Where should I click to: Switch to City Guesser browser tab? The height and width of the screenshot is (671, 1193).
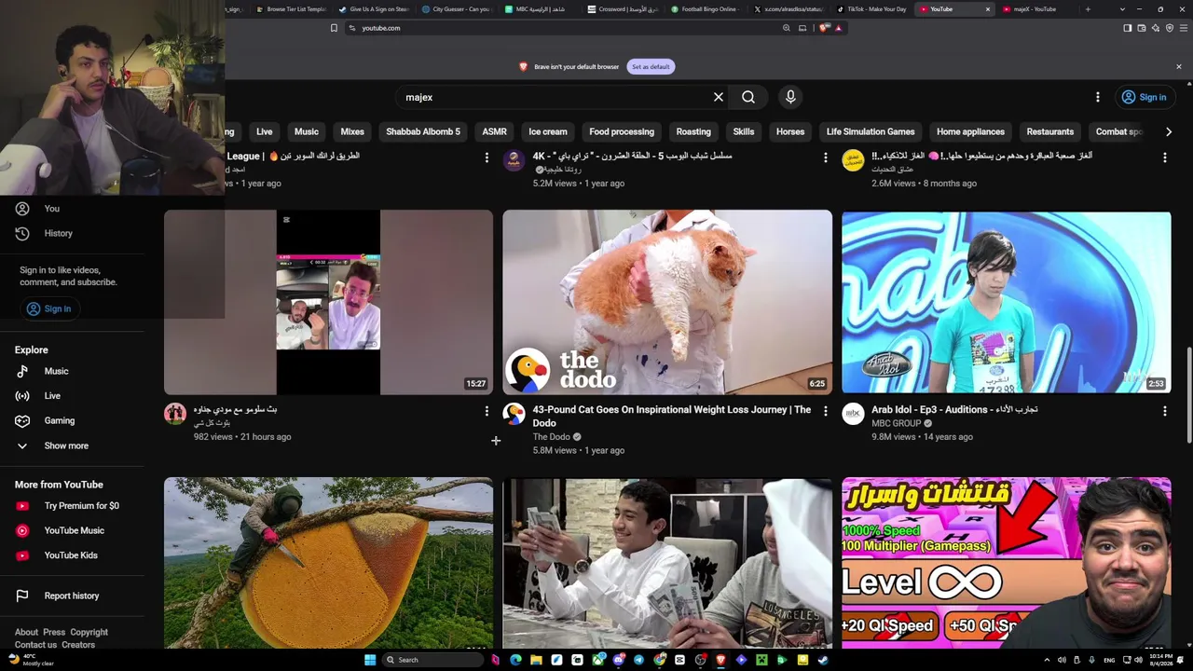pos(456,9)
